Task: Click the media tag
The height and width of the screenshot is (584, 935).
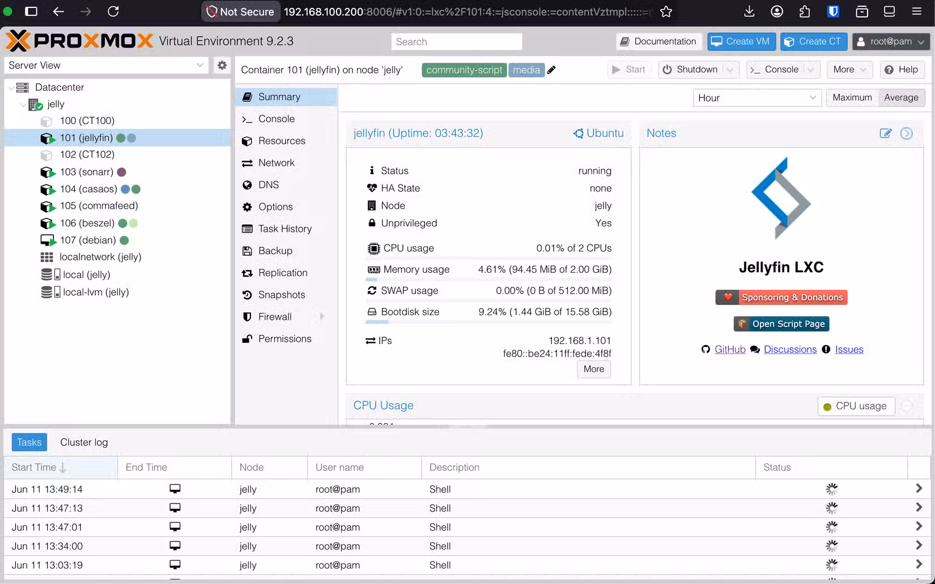Action: coord(526,70)
